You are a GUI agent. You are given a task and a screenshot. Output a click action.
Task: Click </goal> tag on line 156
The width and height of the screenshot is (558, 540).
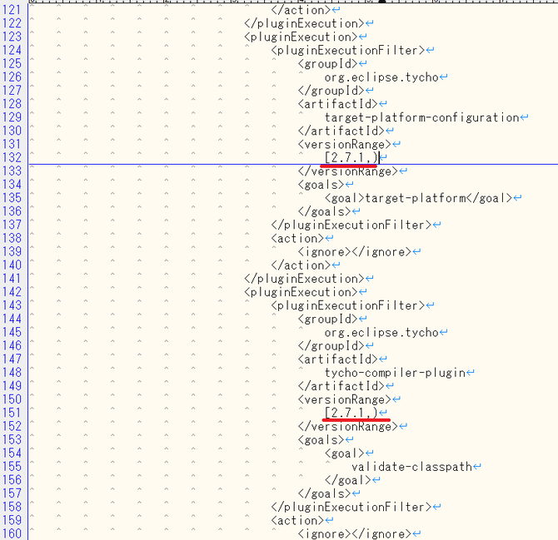point(347,480)
